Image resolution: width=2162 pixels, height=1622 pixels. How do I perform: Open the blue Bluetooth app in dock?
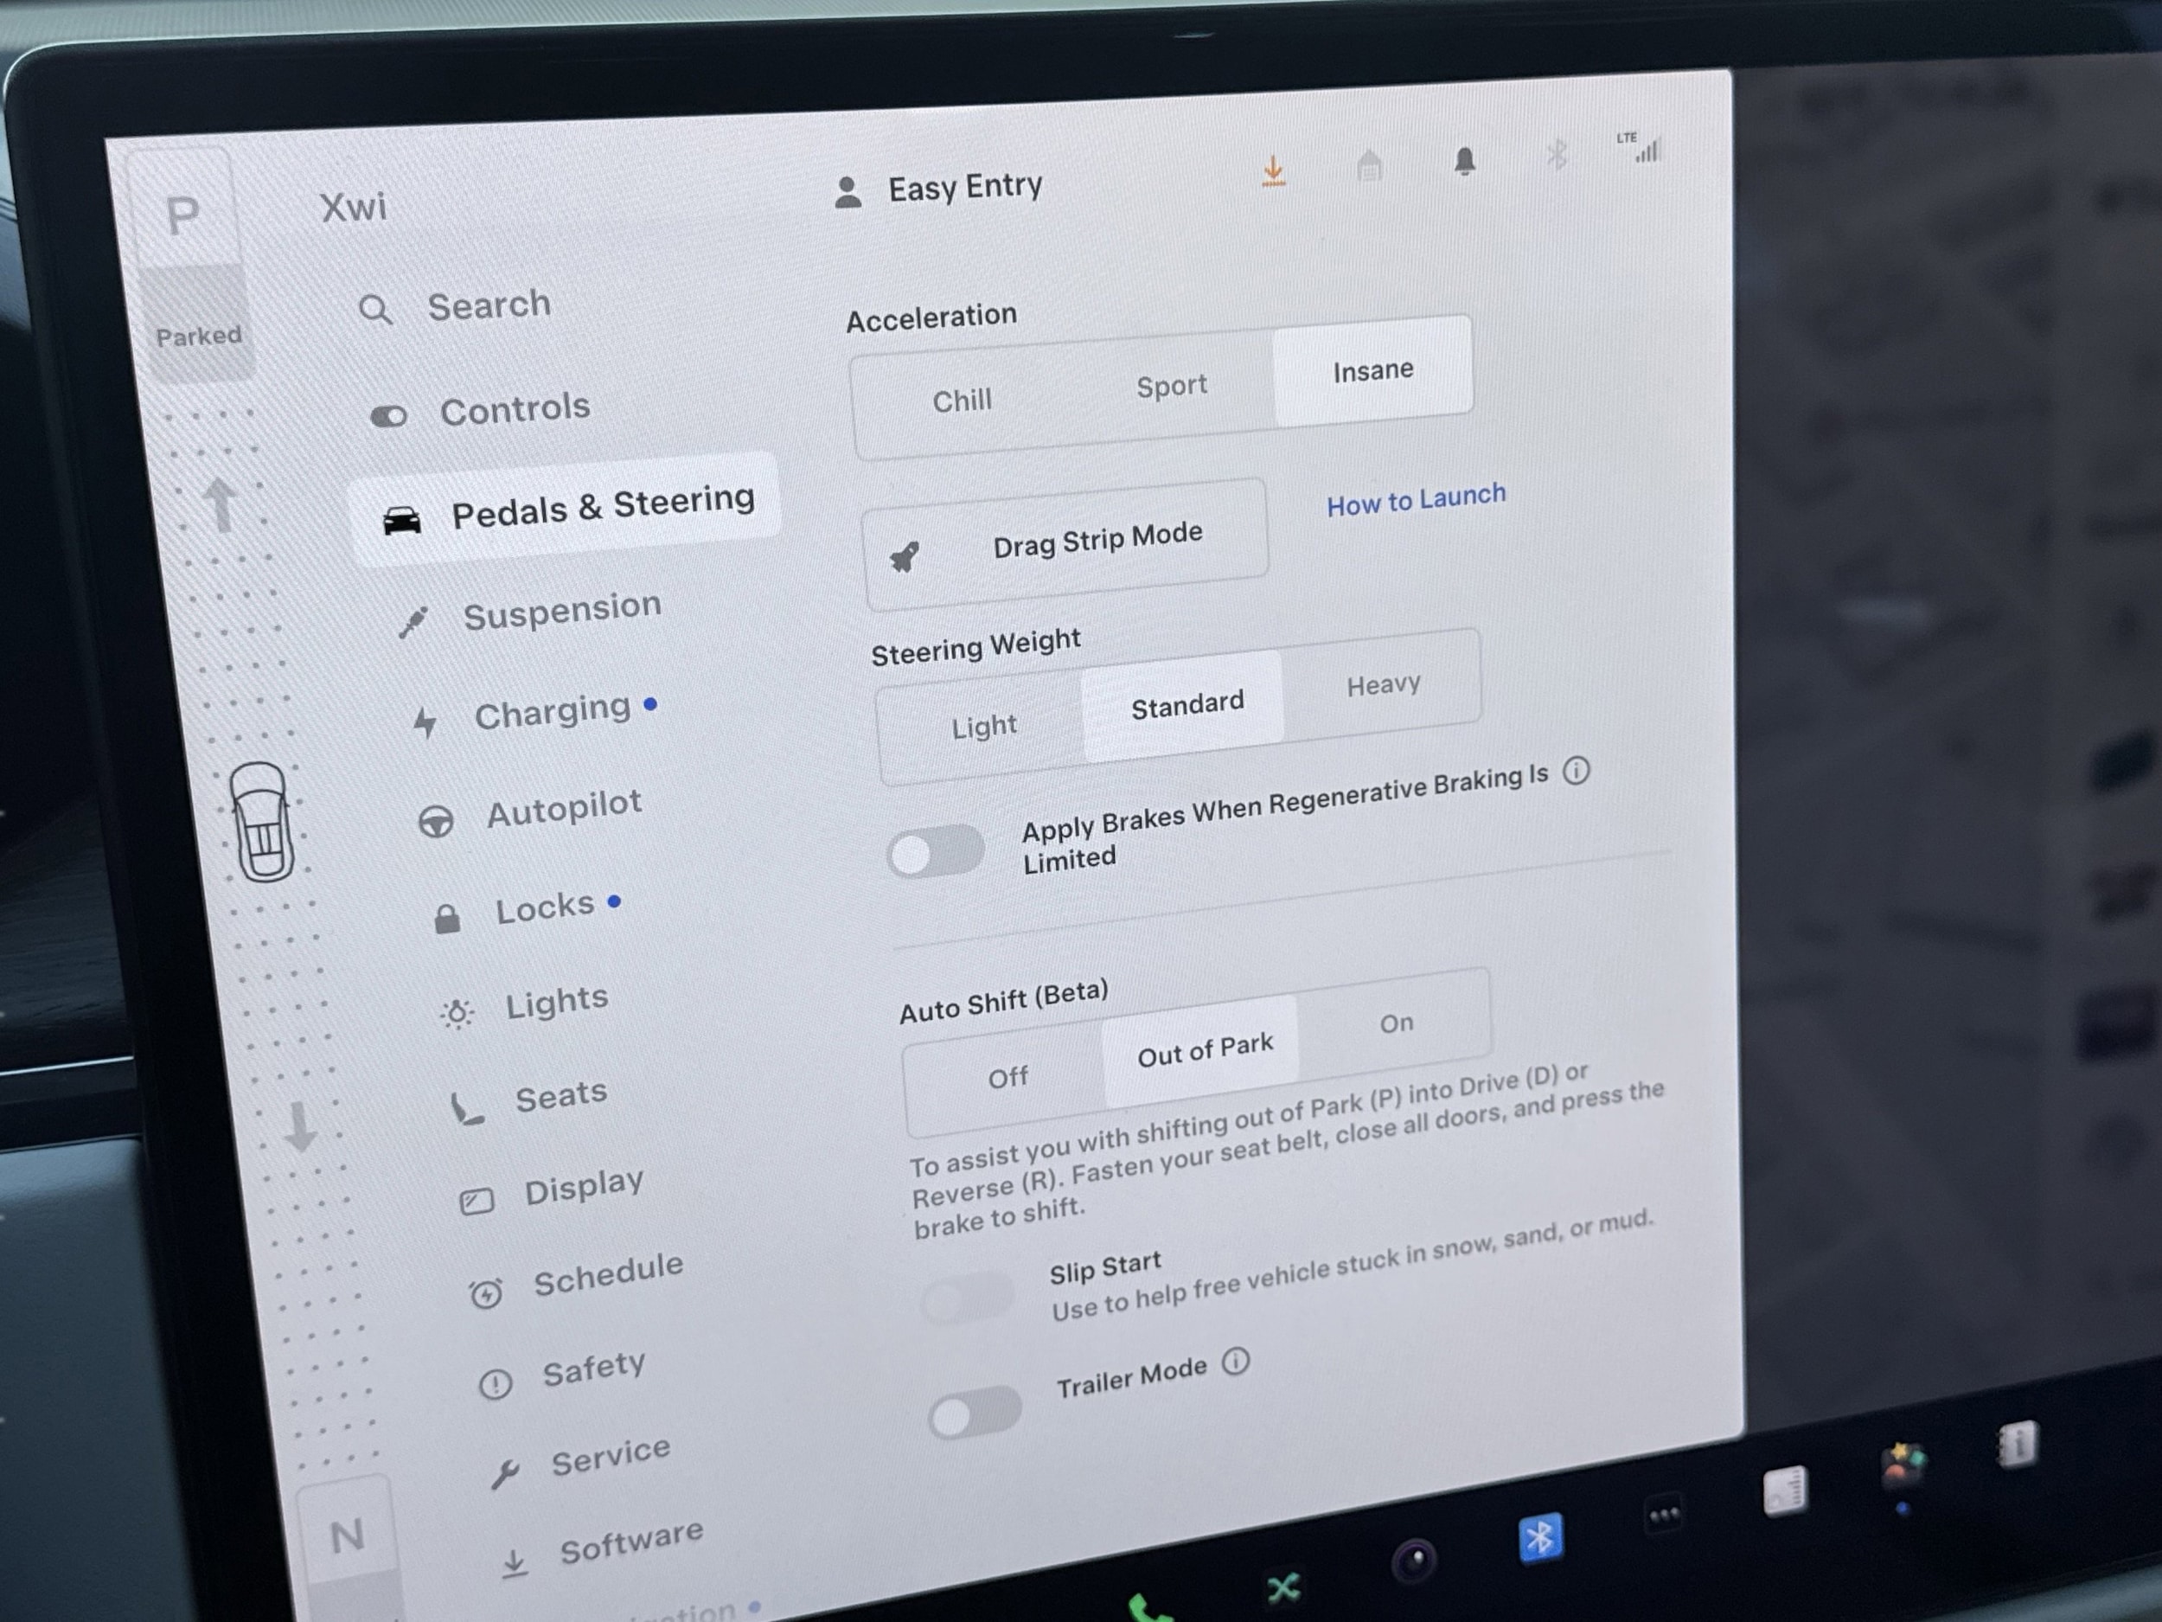click(x=1539, y=1538)
